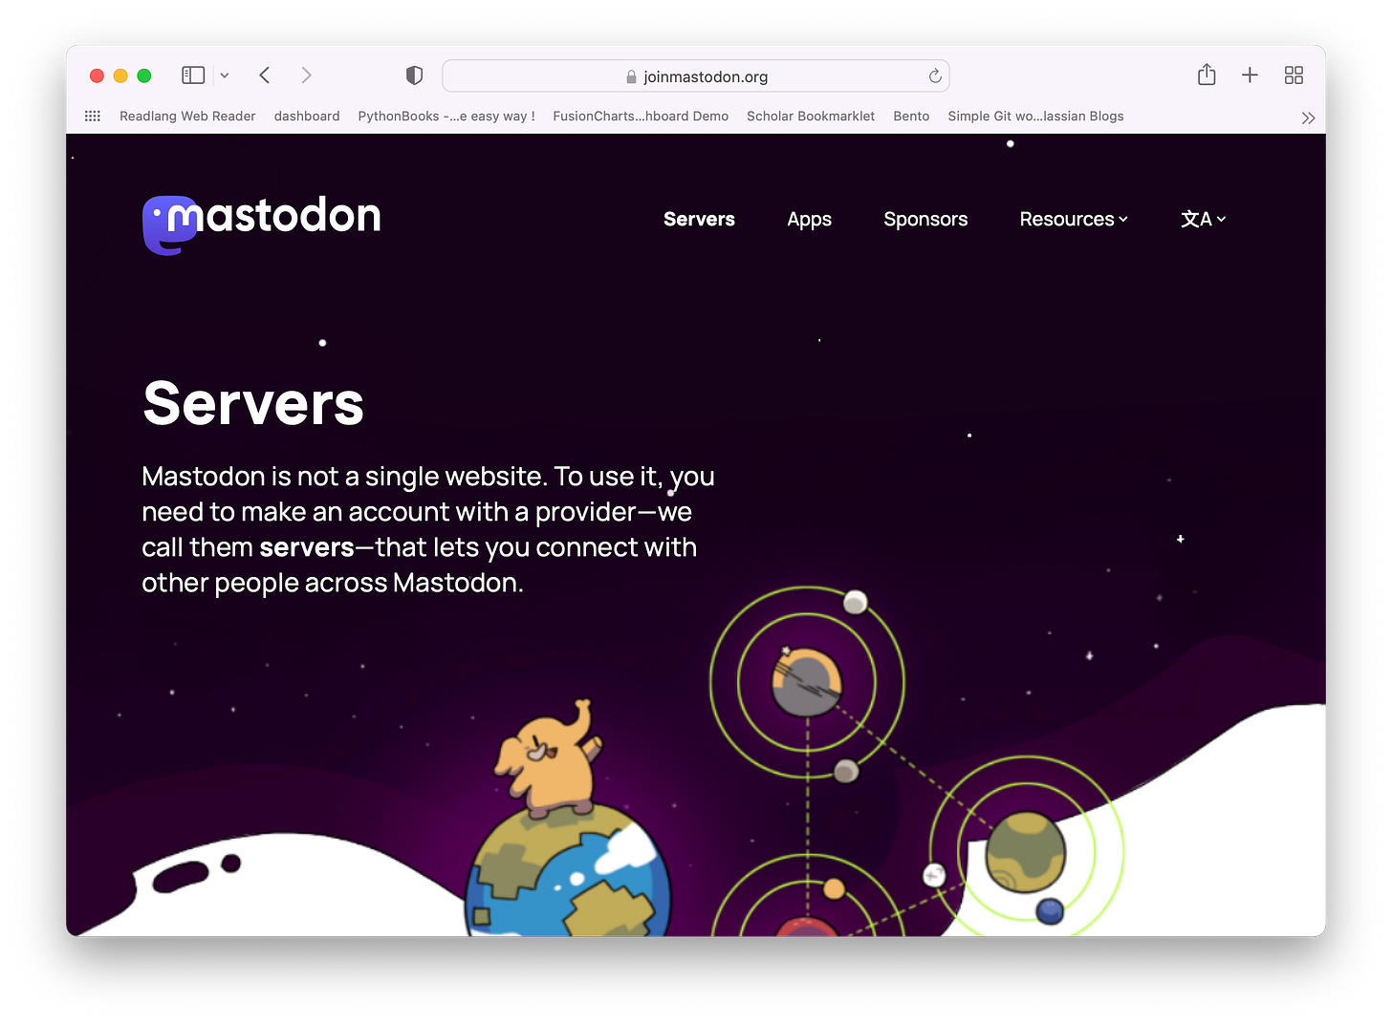This screenshot has width=1392, height=1024.
Task: Open the bookmarks grid dots icon
Action: pos(93,116)
